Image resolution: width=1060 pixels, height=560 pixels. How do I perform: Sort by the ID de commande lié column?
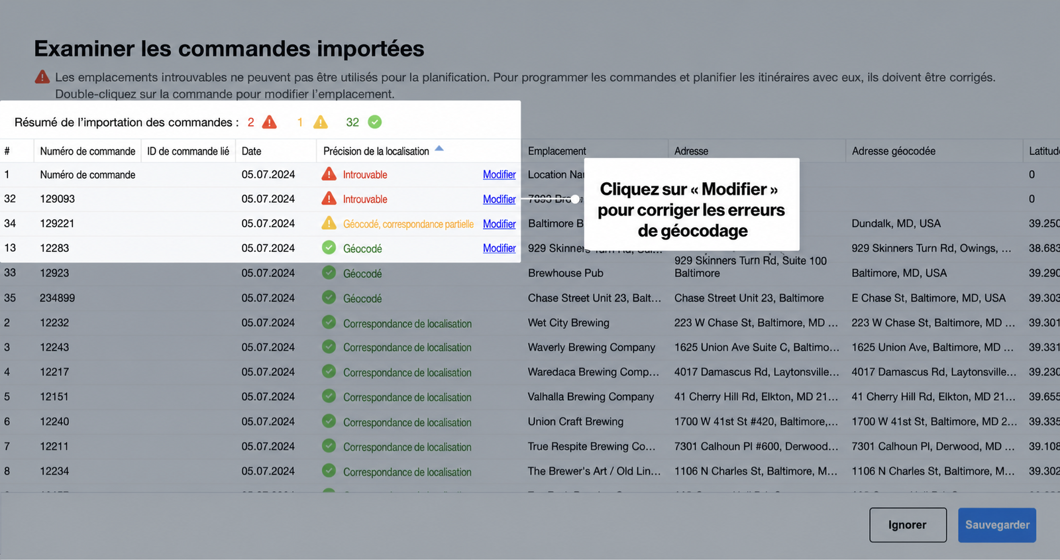pos(188,151)
